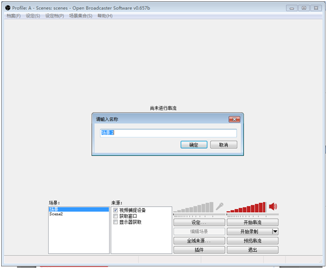Enable the 获取窗口 source checkbox
The width and height of the screenshot is (327, 269).
click(115, 216)
